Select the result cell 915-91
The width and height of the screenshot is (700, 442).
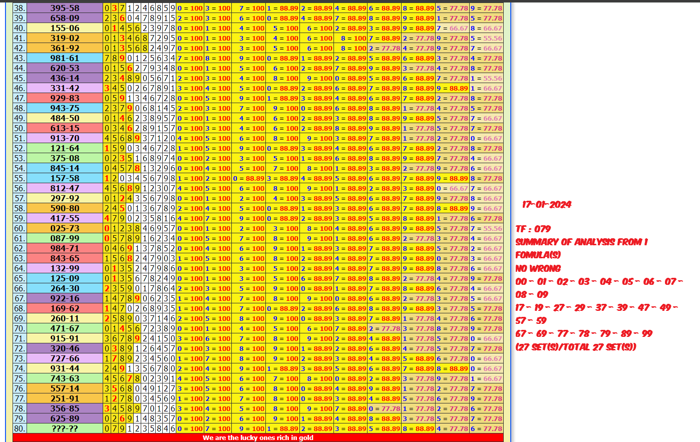click(x=65, y=338)
